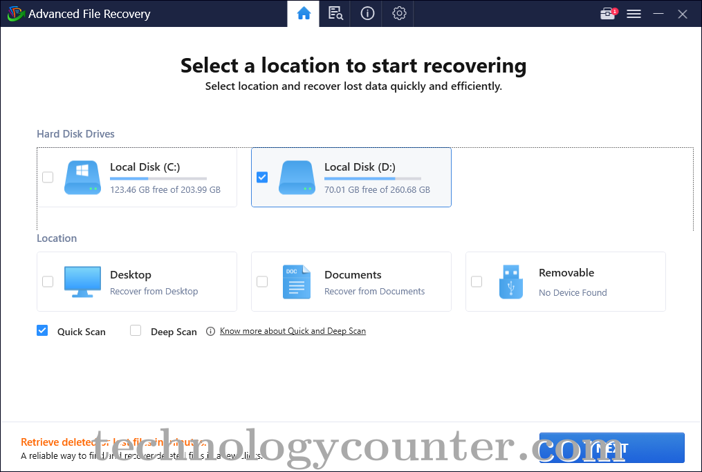Click '70.01 GB free of 260.68 GB' text
Viewport: 702px width, 472px height.
377,189
